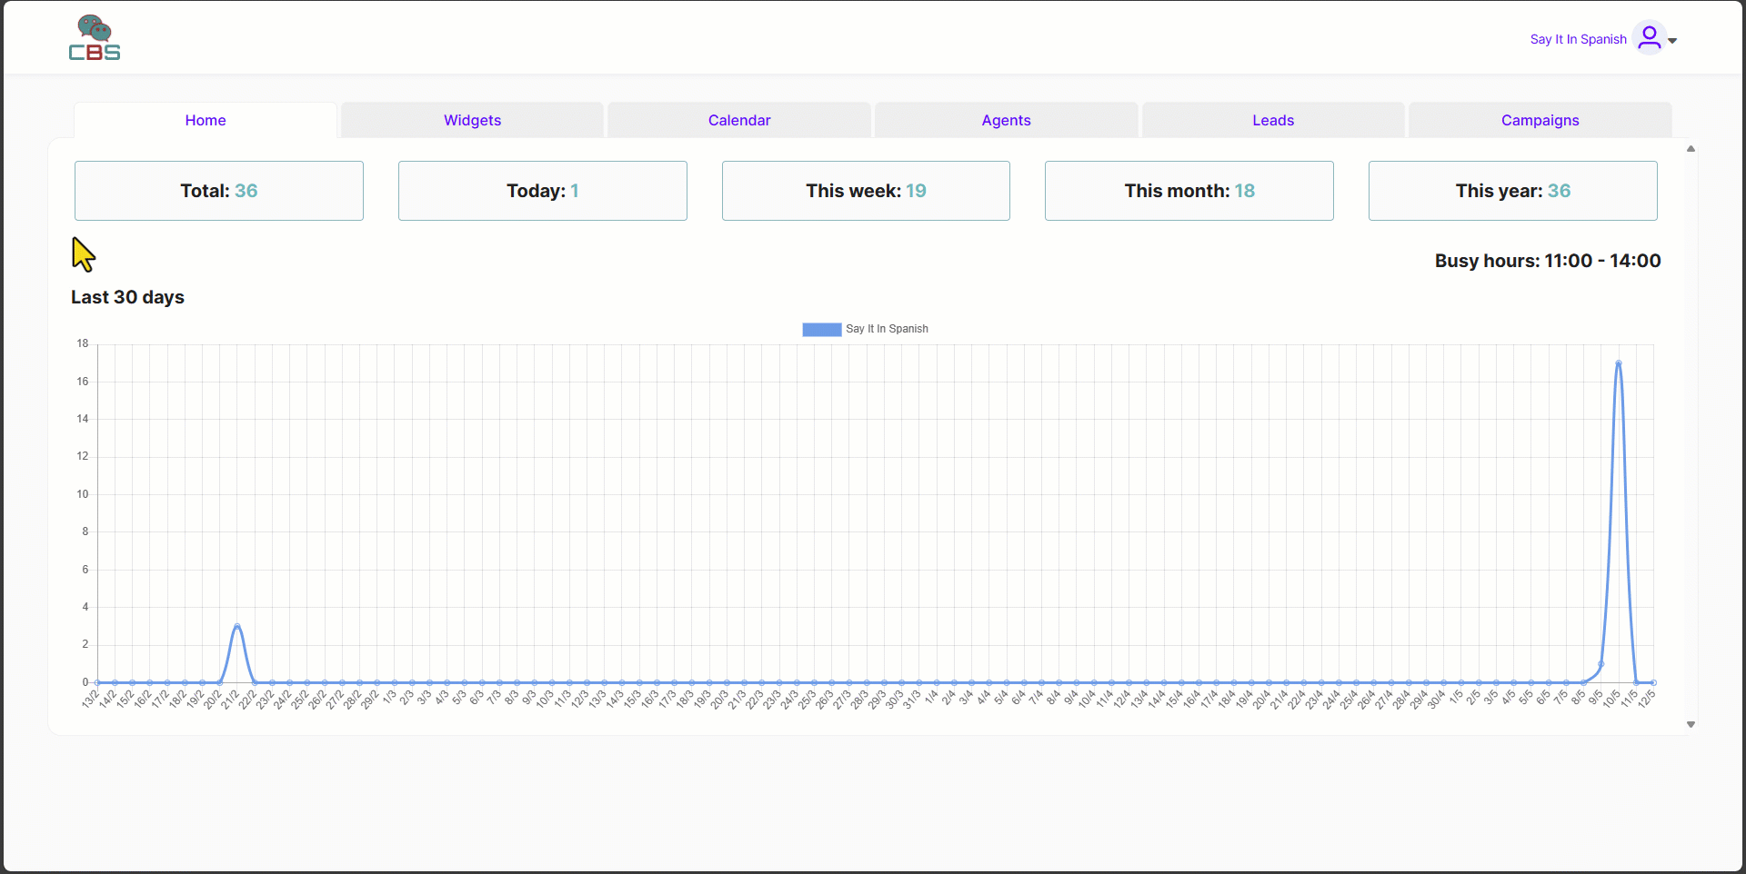Switch to the Widgets tab

pyautogui.click(x=472, y=119)
